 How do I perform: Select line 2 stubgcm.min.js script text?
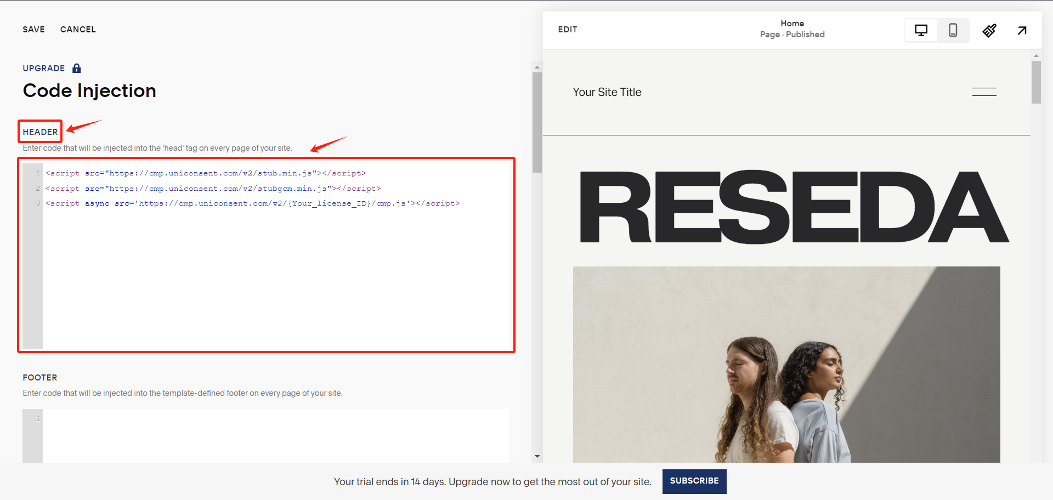(213, 189)
